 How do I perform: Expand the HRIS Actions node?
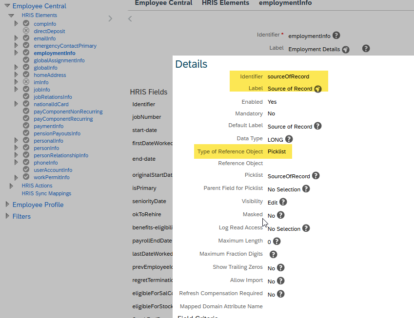11,186
